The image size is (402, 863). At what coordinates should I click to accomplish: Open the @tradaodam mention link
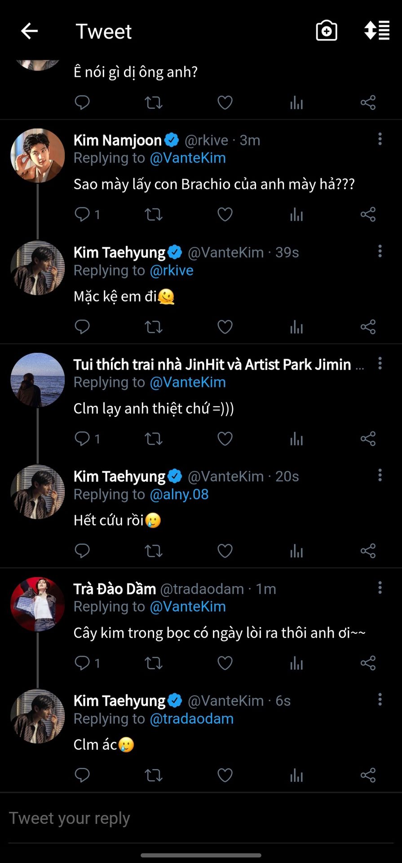pos(192,719)
